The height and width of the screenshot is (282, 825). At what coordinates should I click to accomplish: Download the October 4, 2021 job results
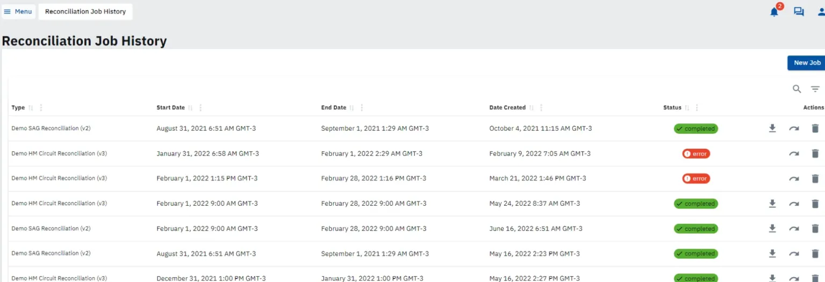[772, 128]
